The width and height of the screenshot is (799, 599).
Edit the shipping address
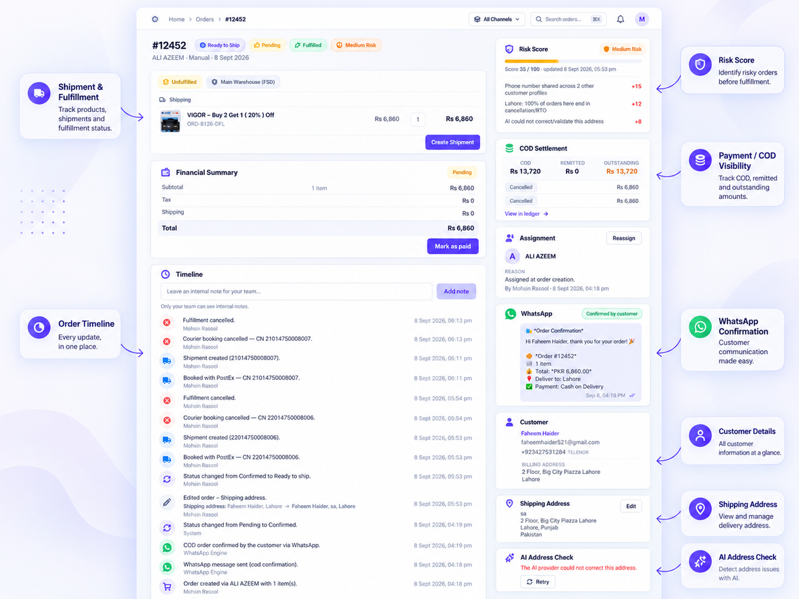[x=631, y=506]
